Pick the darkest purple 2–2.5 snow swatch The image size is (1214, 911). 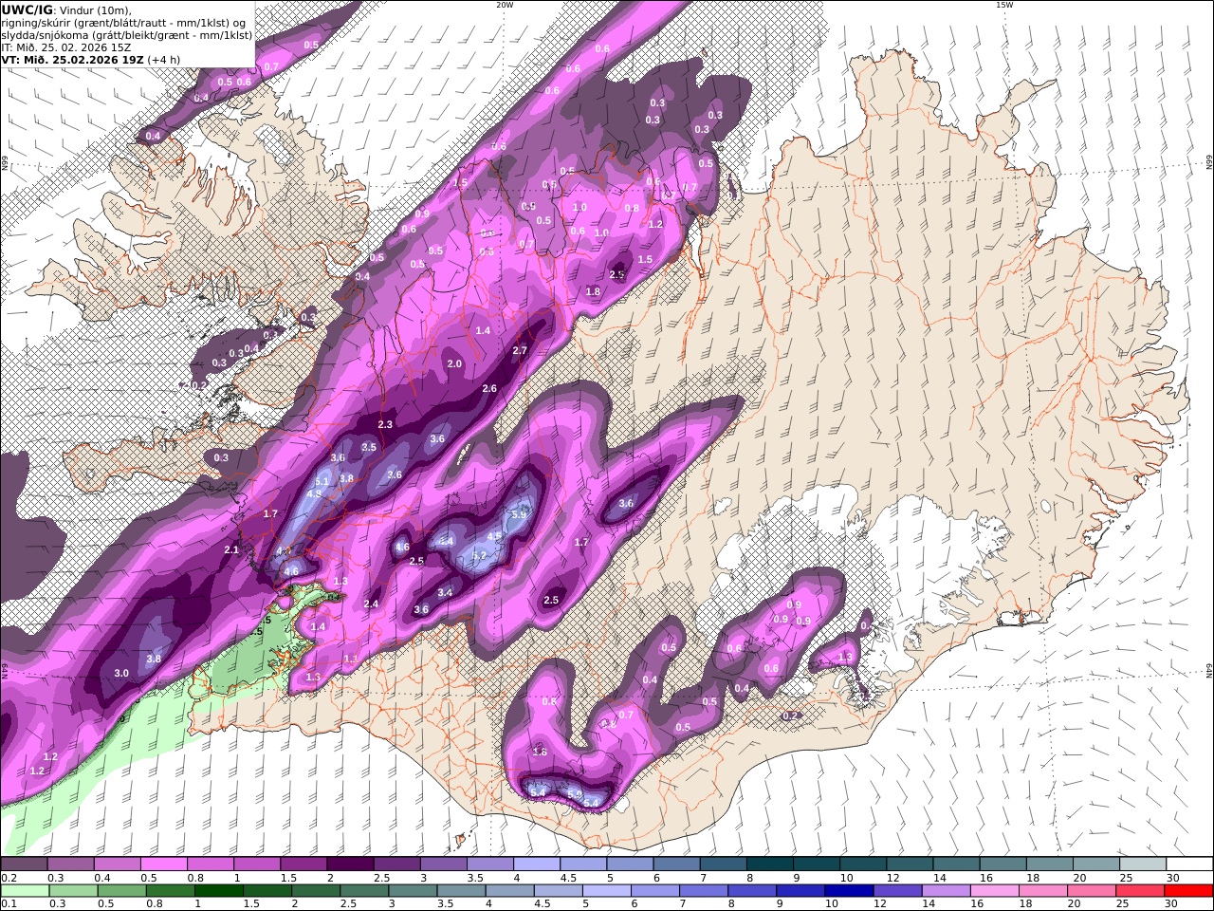(350, 864)
